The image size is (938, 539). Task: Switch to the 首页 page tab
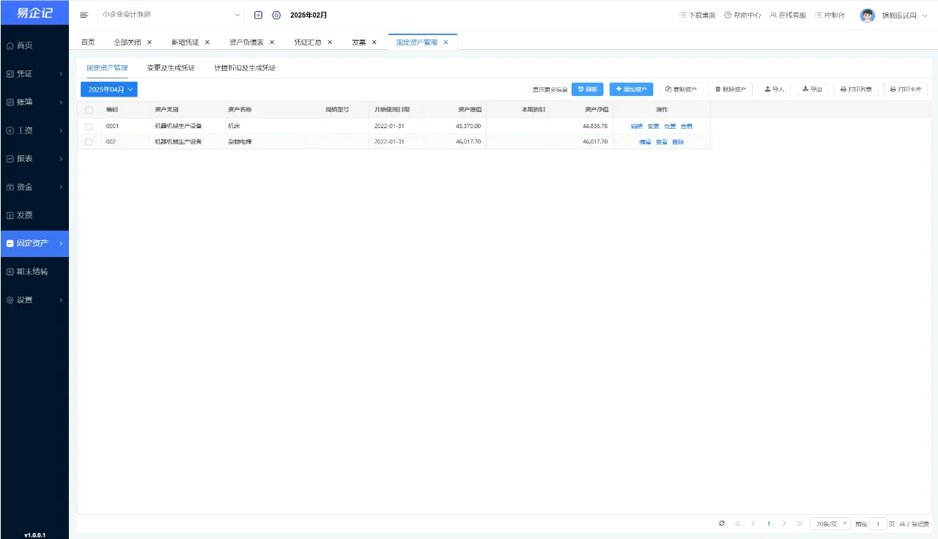[x=88, y=42]
